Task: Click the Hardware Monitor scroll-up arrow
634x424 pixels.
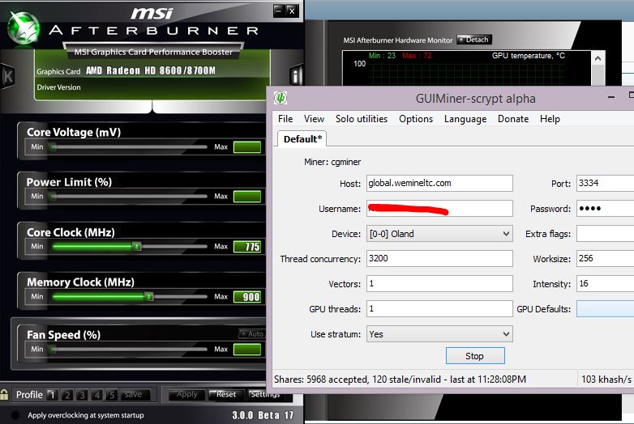Action: (598, 59)
